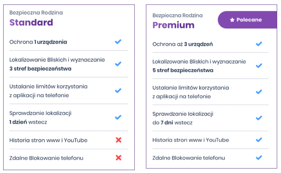Screen dimensions: 281x173
Task: Click the Standard 3 safety zones checkmark
Action: 118,64
